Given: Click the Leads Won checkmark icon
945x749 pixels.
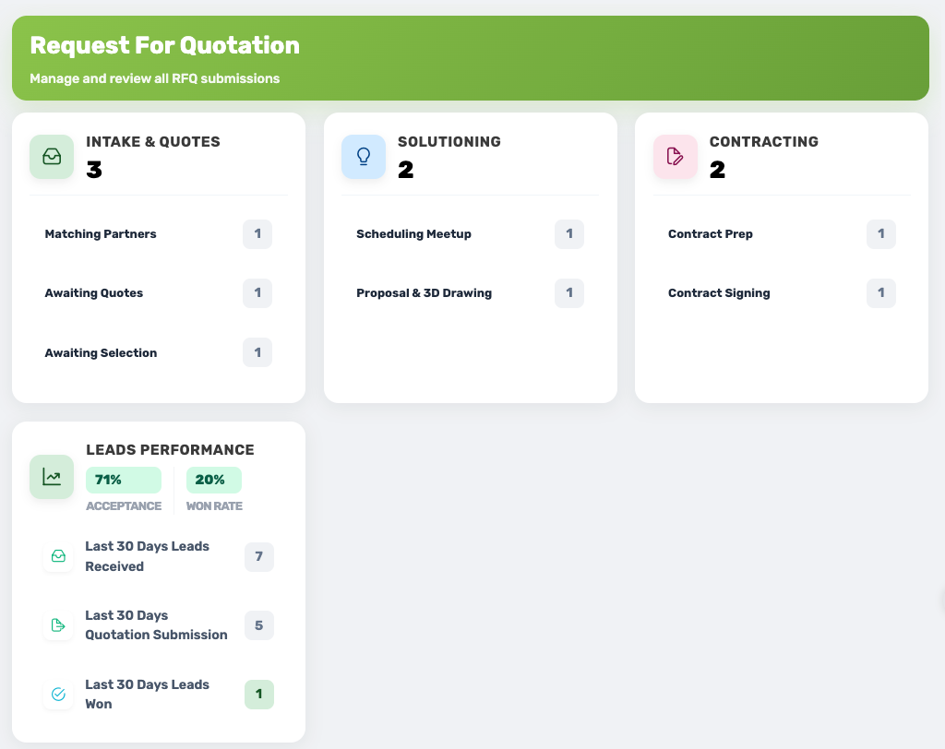Looking at the screenshot, I should point(58,695).
